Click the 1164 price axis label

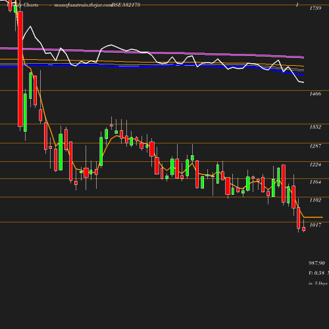point(315,182)
